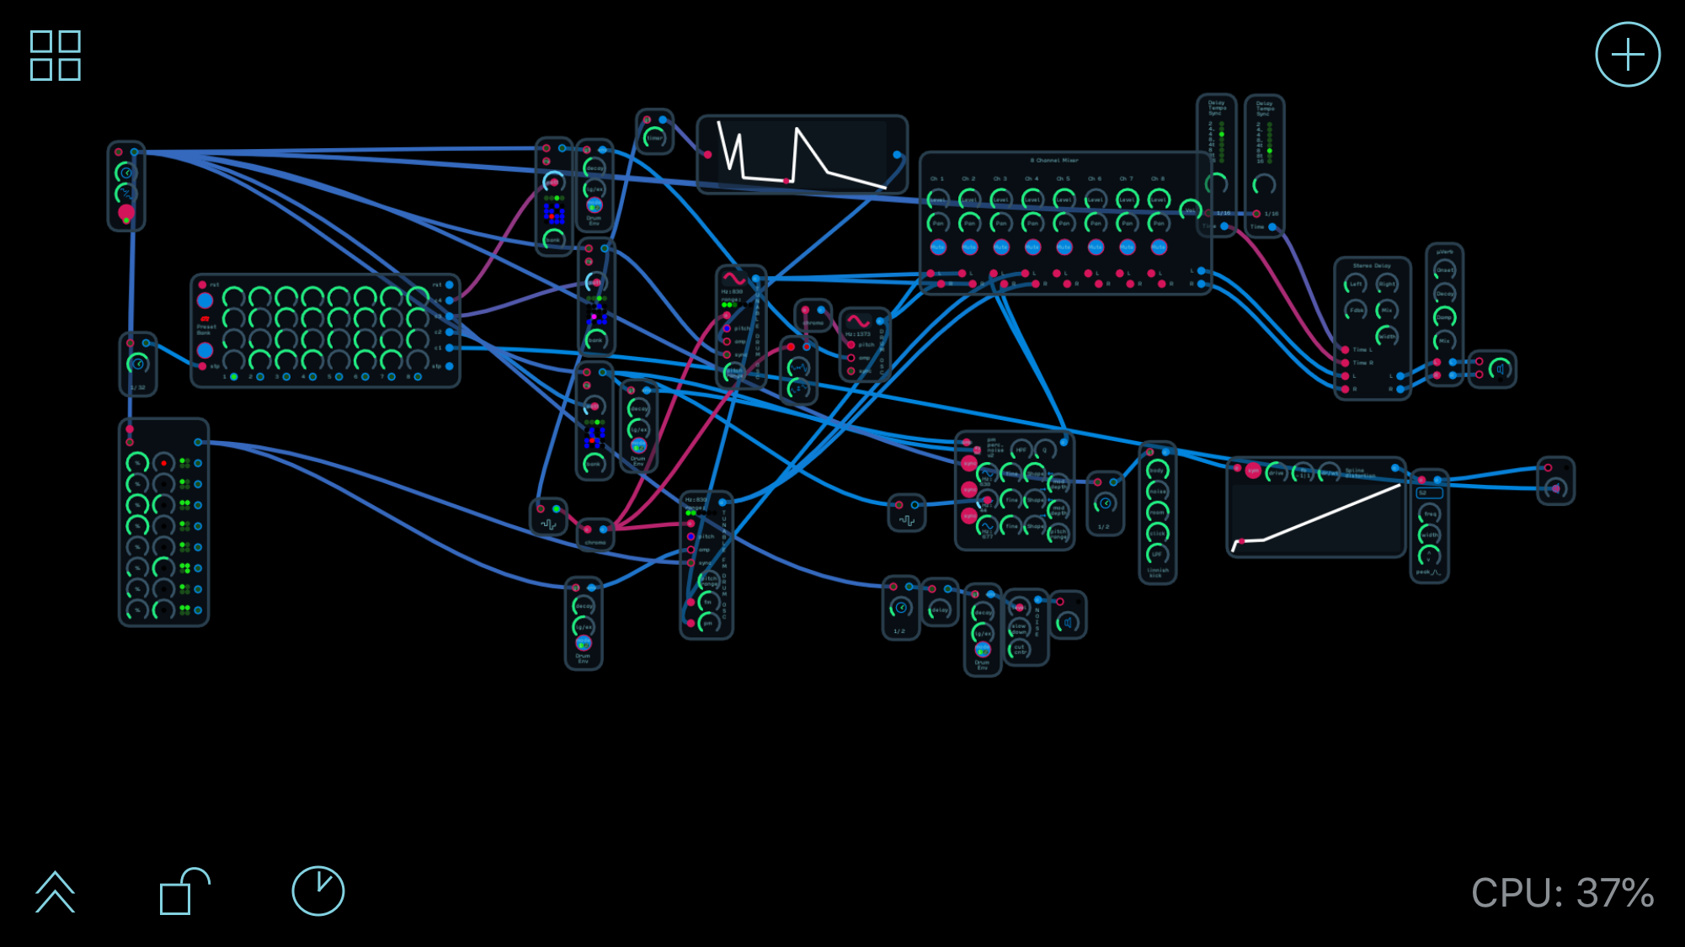Mute Ch 5 on the 8 Channel Mixer
1685x947 pixels.
tap(1064, 247)
